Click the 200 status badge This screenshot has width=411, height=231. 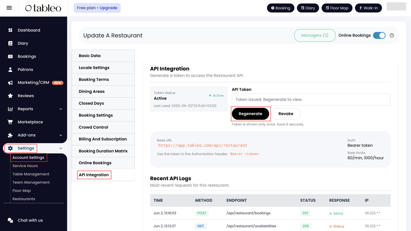[x=305, y=226]
